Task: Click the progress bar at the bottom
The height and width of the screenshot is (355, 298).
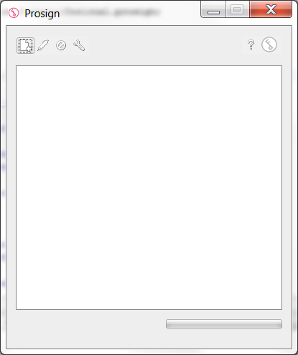Action: click(224, 324)
